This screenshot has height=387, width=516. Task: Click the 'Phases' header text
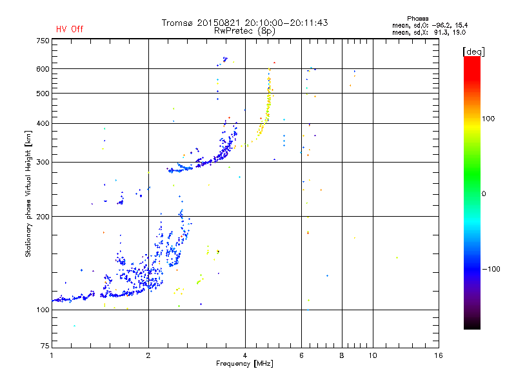coord(417,19)
